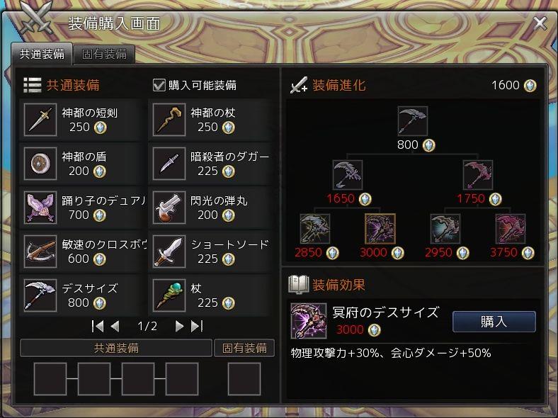
Task: Toggle the 購入可能装備 checkbox
Action: [x=159, y=85]
